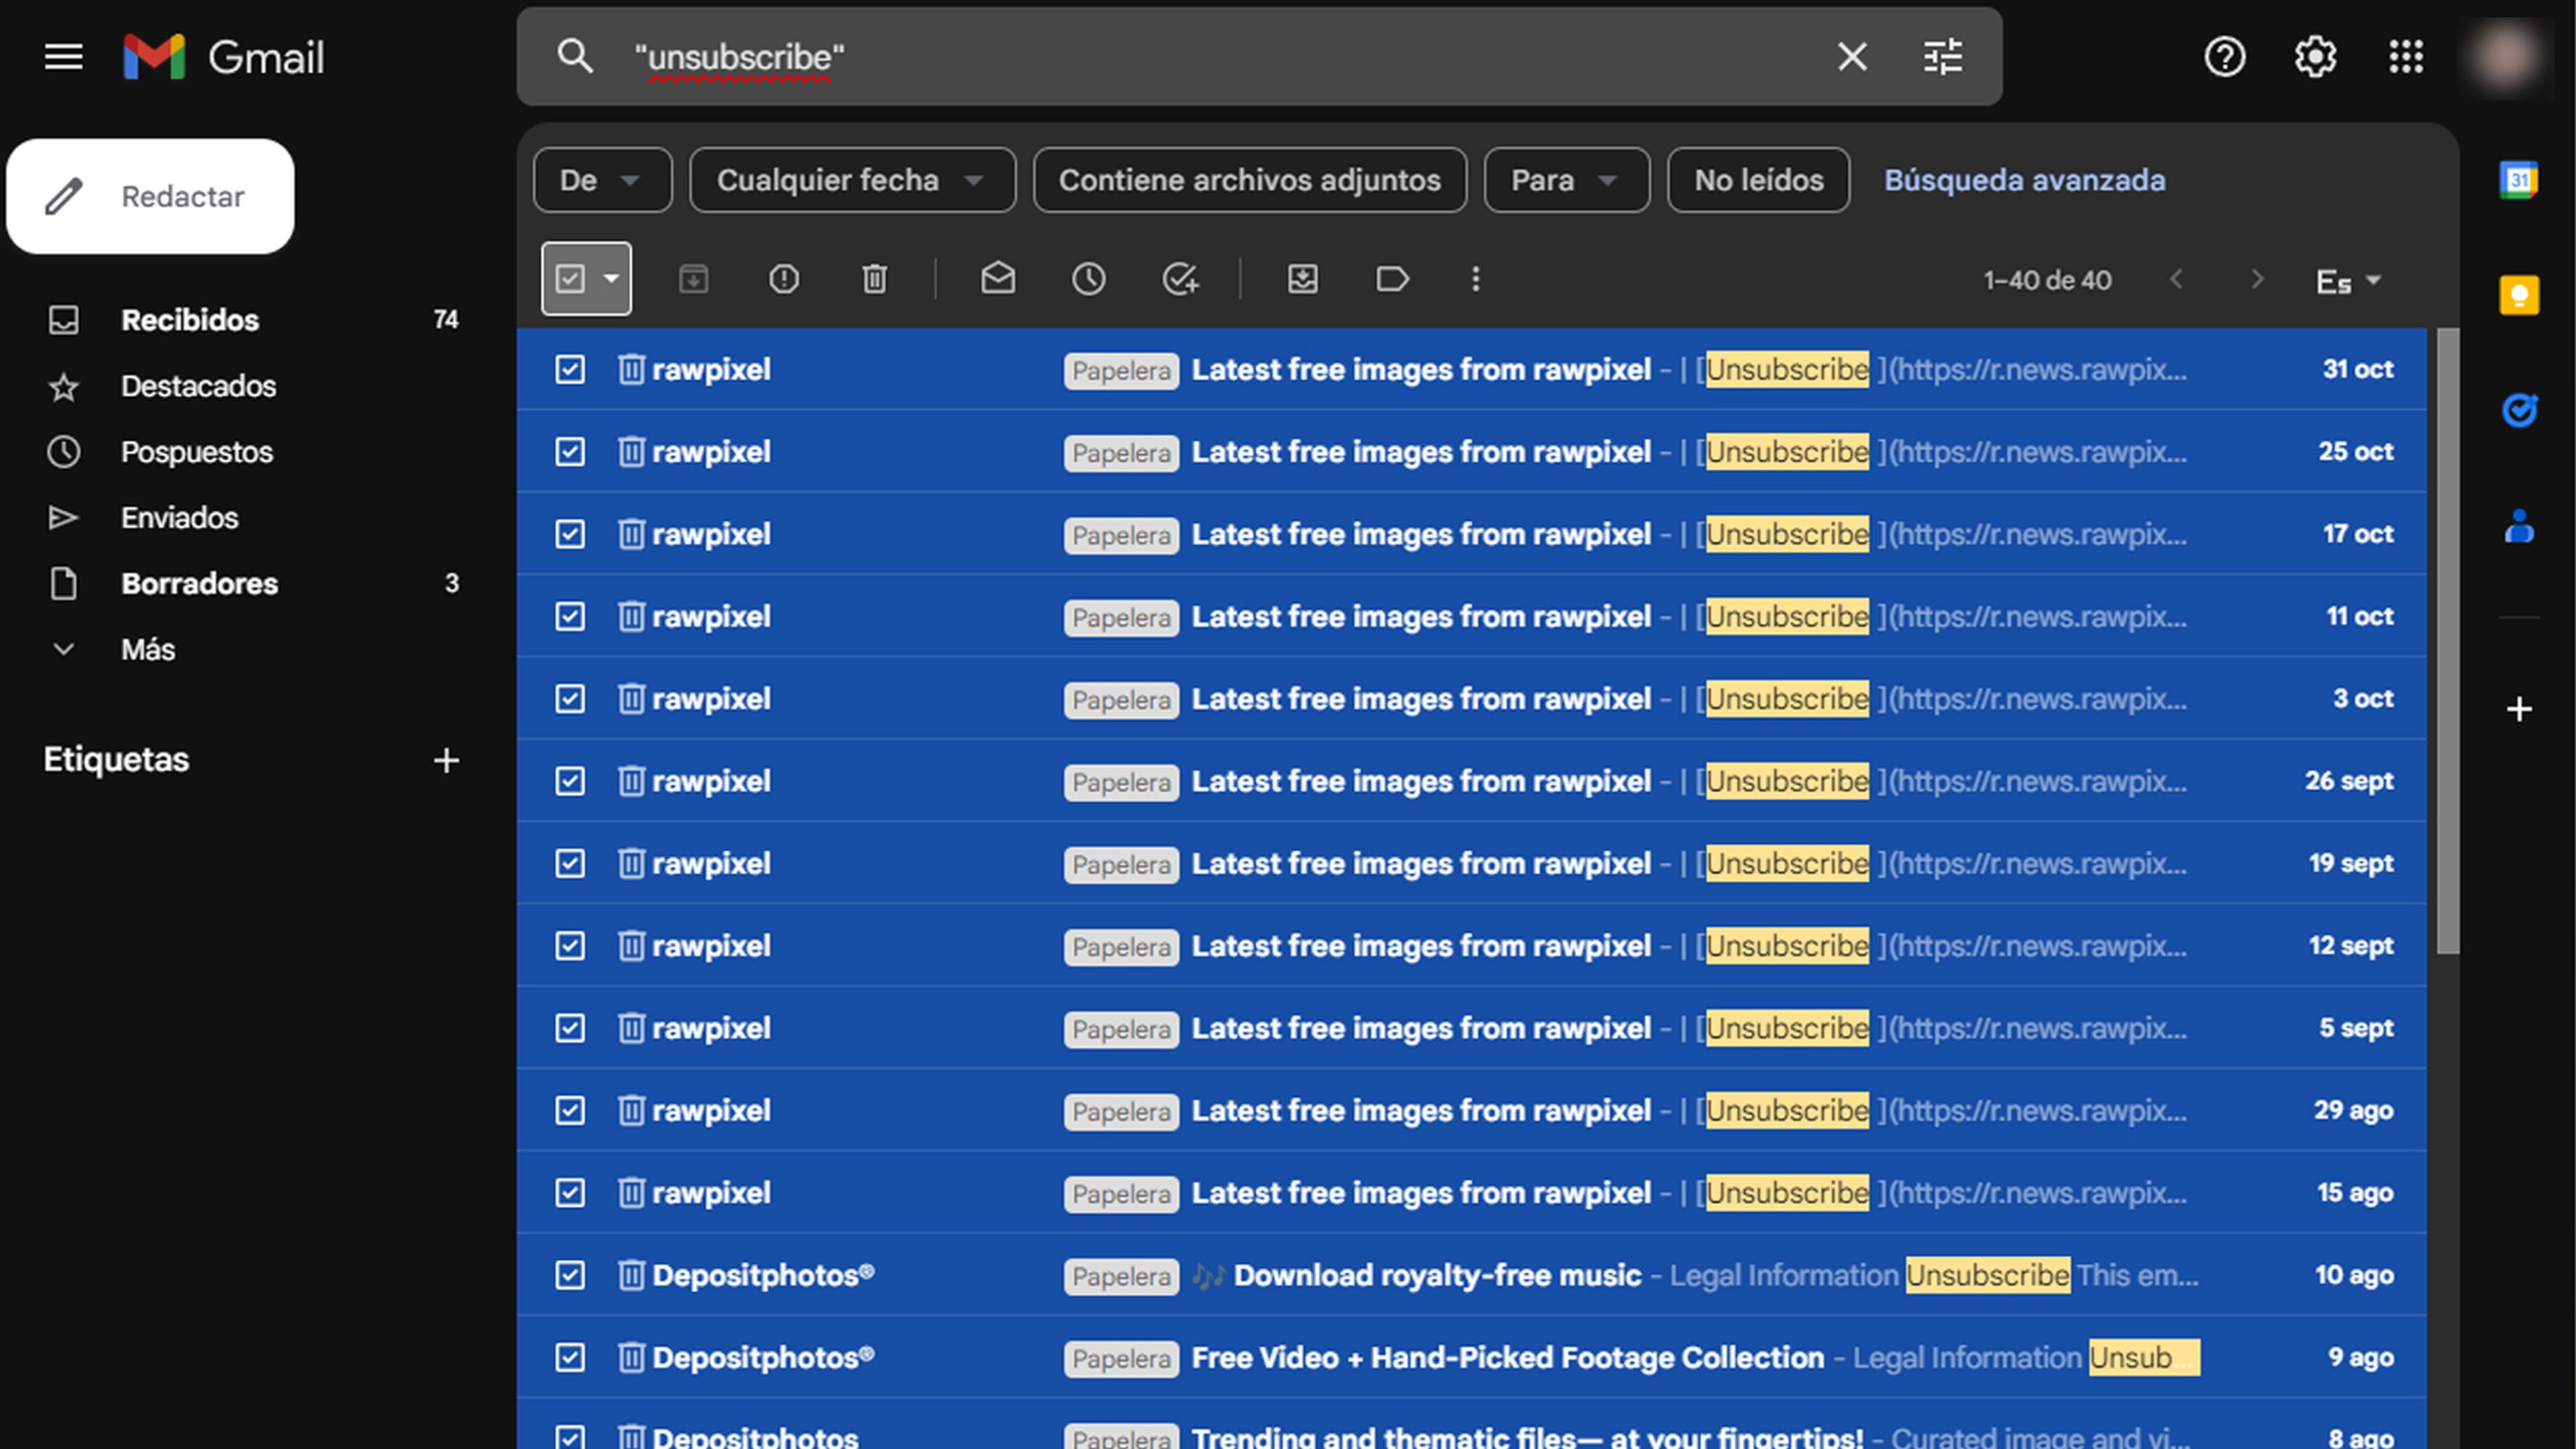
Task: Open the account profile avatar
Action: (2504, 57)
